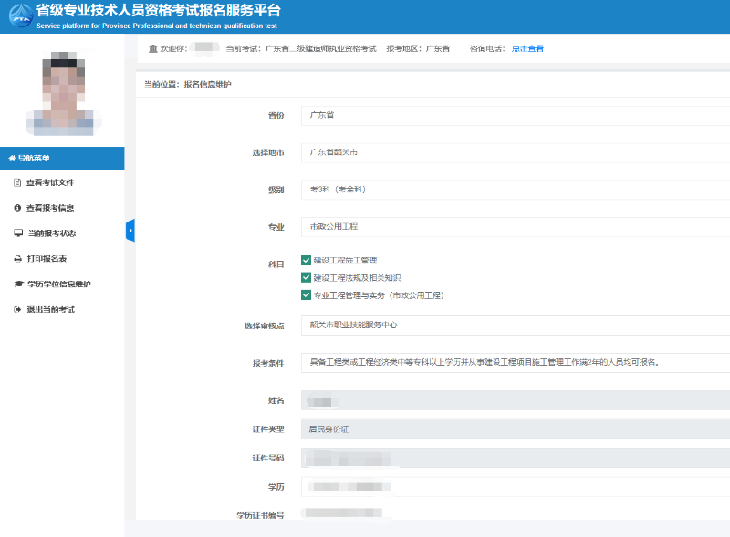This screenshot has height=537, width=730.
Task: Uncheck the 建设工程法规及相关知识 checkbox
Action: point(308,278)
